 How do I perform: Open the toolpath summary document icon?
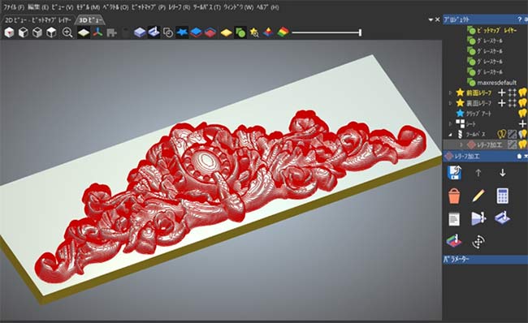(454, 219)
